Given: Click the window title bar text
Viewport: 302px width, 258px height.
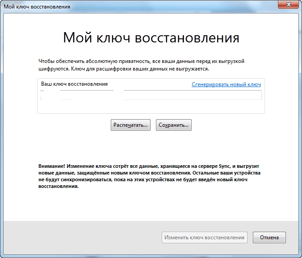Looking at the screenshot, I should [37, 7].
